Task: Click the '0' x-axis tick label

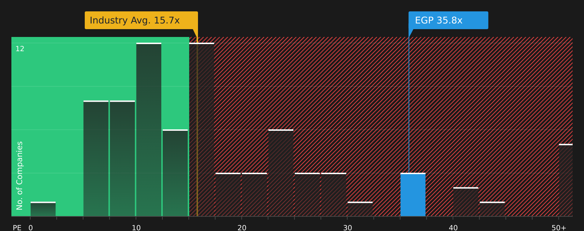Action: click(x=31, y=228)
